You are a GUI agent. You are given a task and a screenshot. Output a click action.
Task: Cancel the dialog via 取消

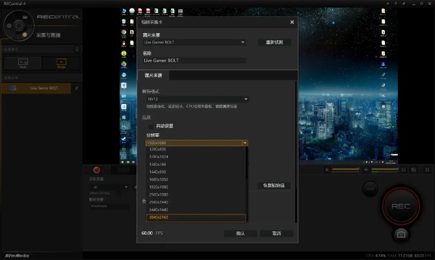[276, 233]
